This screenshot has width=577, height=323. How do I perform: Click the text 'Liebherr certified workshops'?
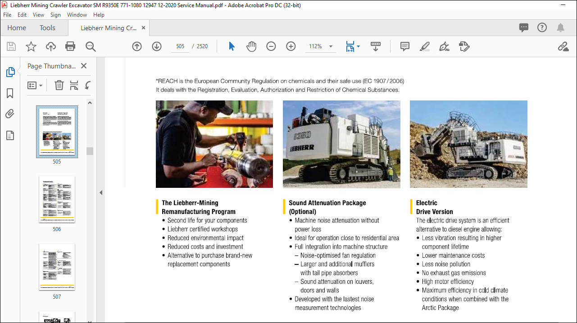pos(203,229)
